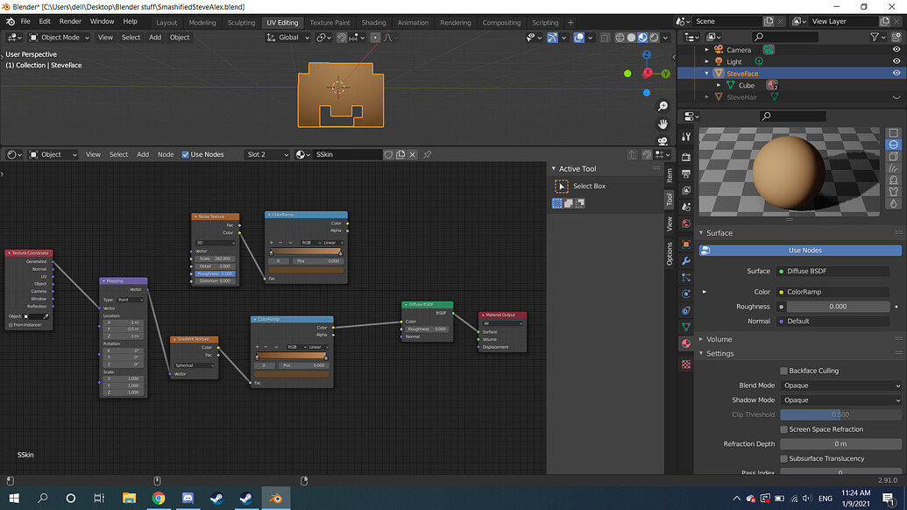Viewport: 907px width, 510px height.
Task: Open the Render properties tab icon
Action: [x=686, y=157]
